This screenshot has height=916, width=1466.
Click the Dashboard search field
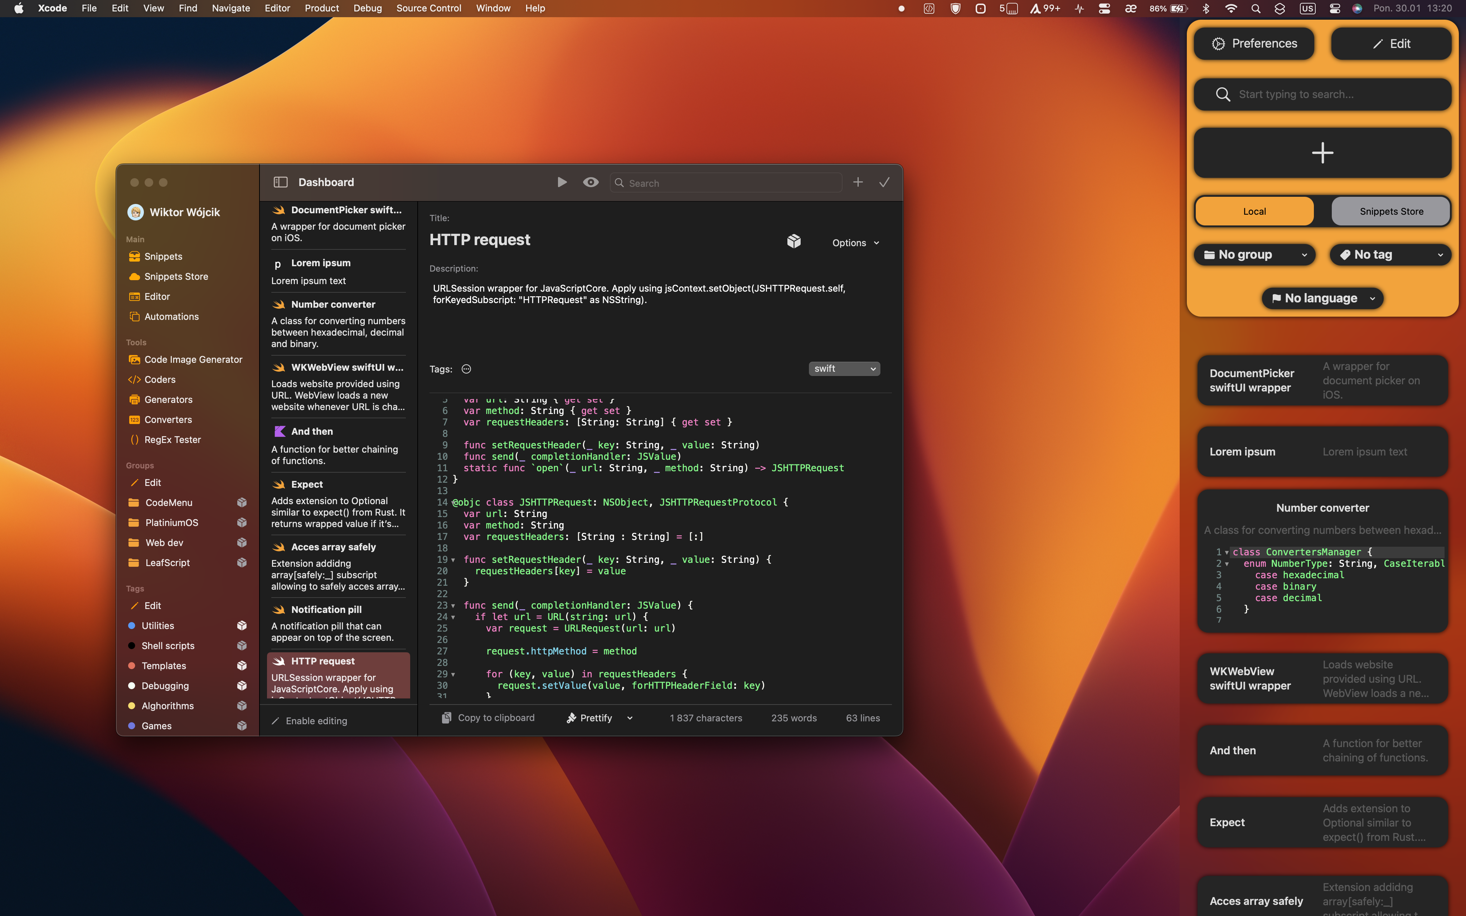pos(726,183)
